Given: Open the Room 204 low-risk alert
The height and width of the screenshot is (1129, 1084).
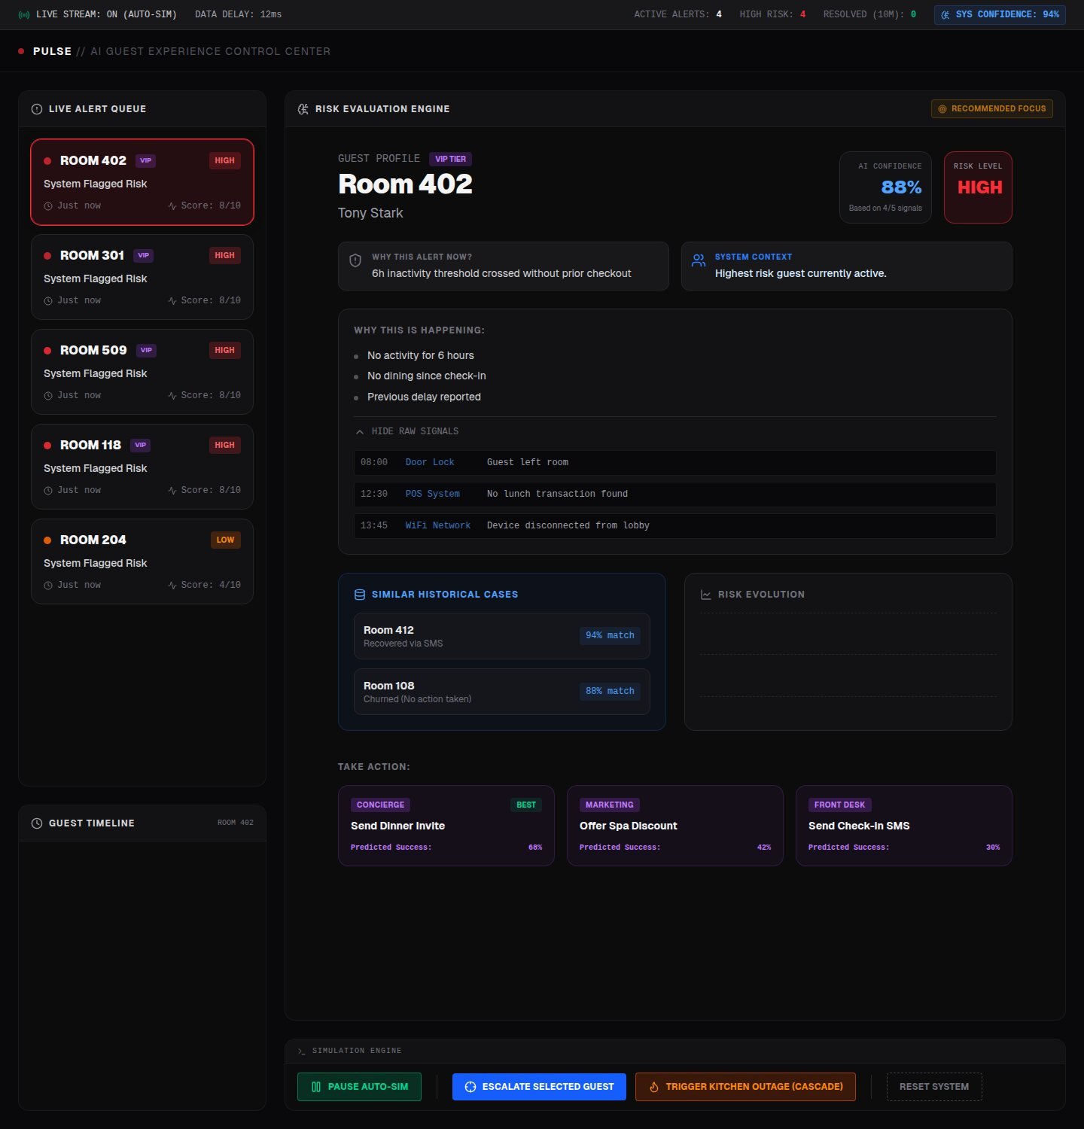Looking at the screenshot, I should [142, 561].
